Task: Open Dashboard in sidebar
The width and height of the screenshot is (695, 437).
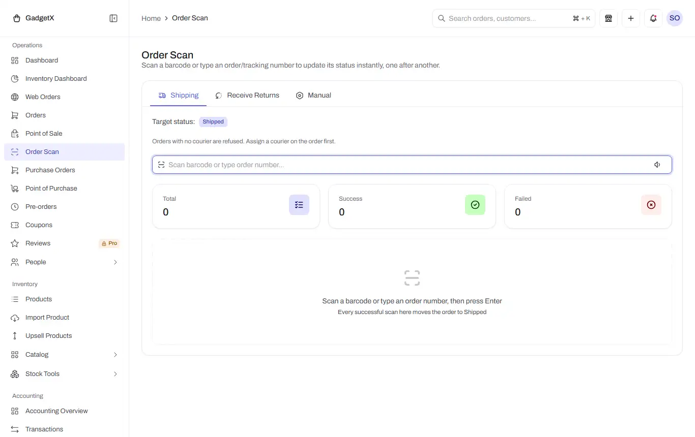Action: click(x=64, y=60)
